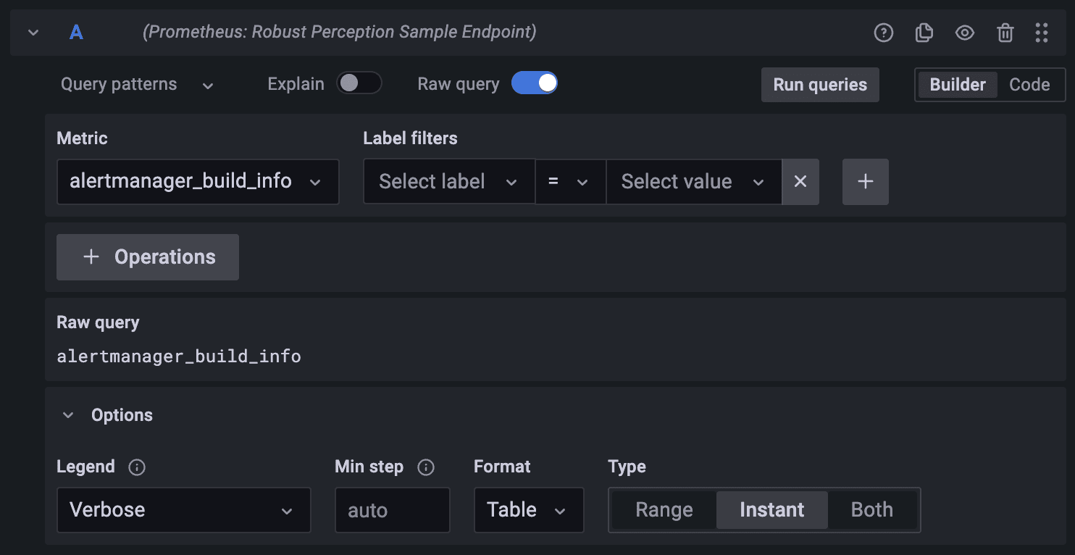Click the Legend info icon
Viewport: 1075px width, 555px height.
[x=137, y=467]
